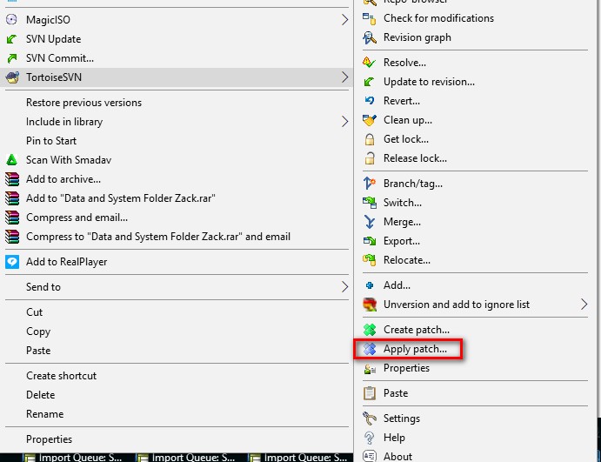Click the WinRAR icon beside Compress and email
The image size is (601, 462).
click(12, 218)
